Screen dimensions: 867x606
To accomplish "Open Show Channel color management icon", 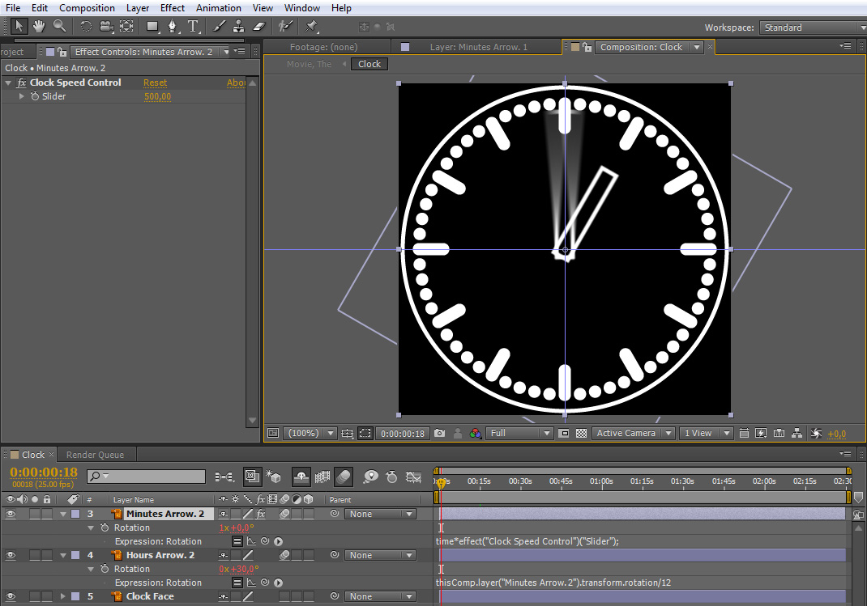I will coord(475,433).
